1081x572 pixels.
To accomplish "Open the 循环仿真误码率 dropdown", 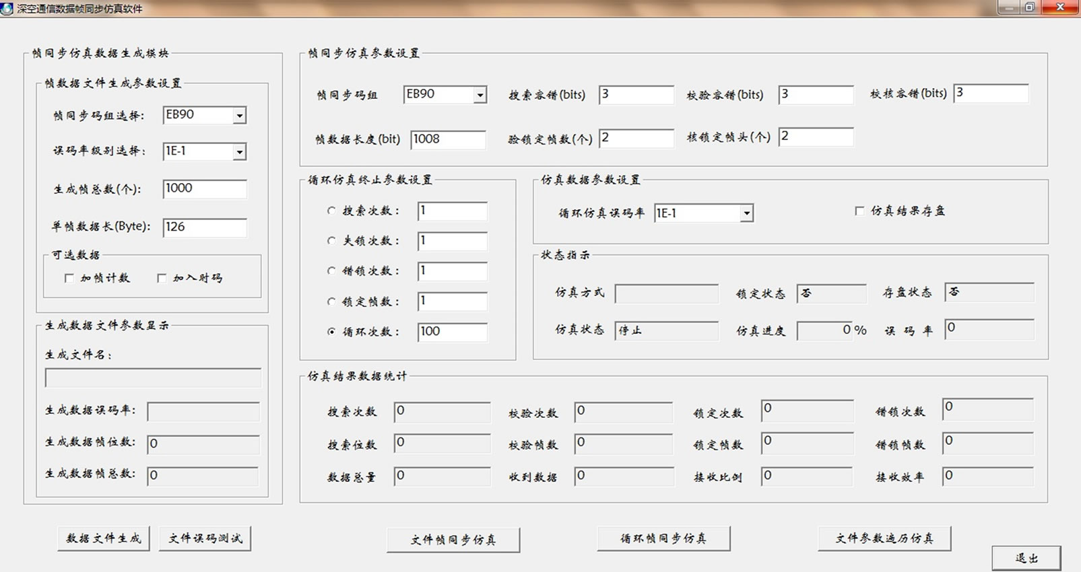I will [x=746, y=214].
